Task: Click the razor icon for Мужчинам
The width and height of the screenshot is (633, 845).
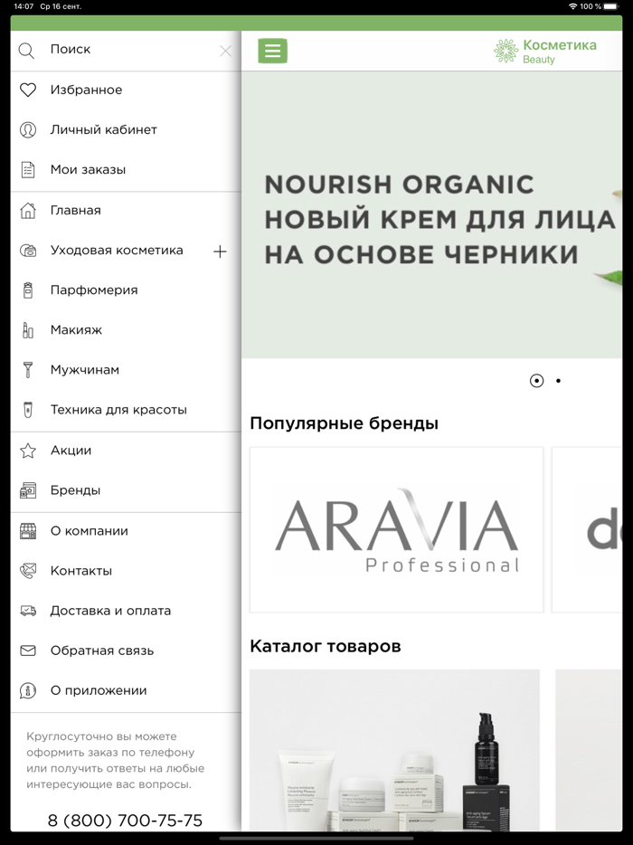Action: [x=28, y=370]
